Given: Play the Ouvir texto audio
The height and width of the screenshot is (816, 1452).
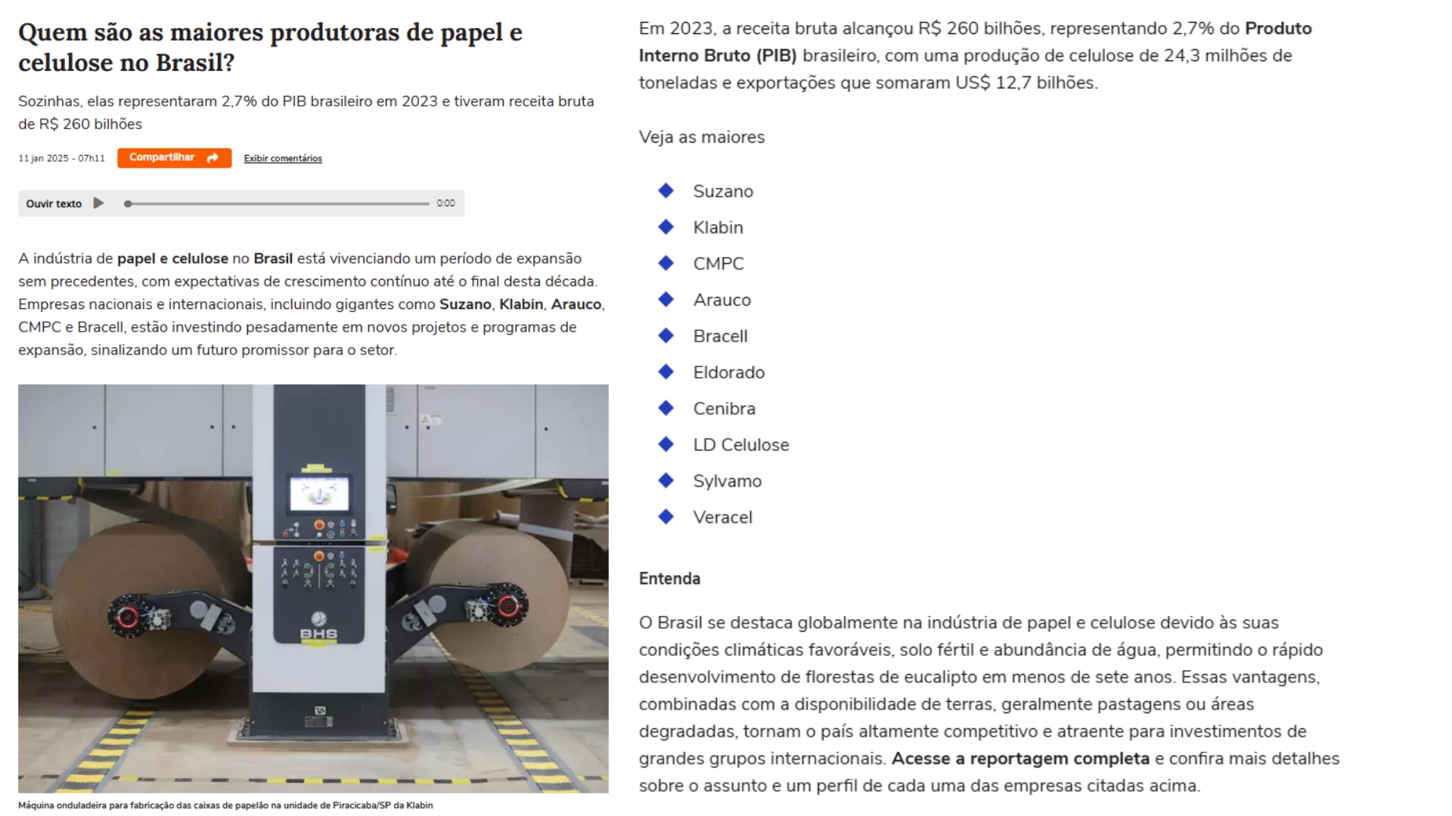Looking at the screenshot, I should (98, 203).
